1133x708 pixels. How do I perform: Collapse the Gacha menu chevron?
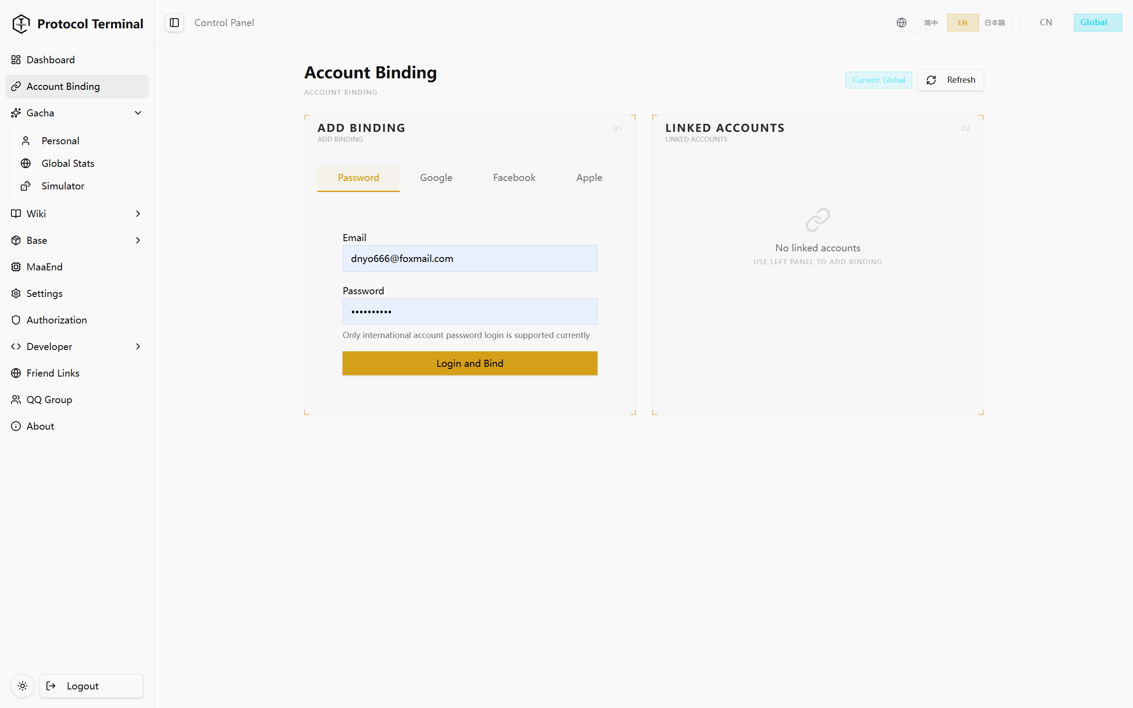(x=138, y=113)
